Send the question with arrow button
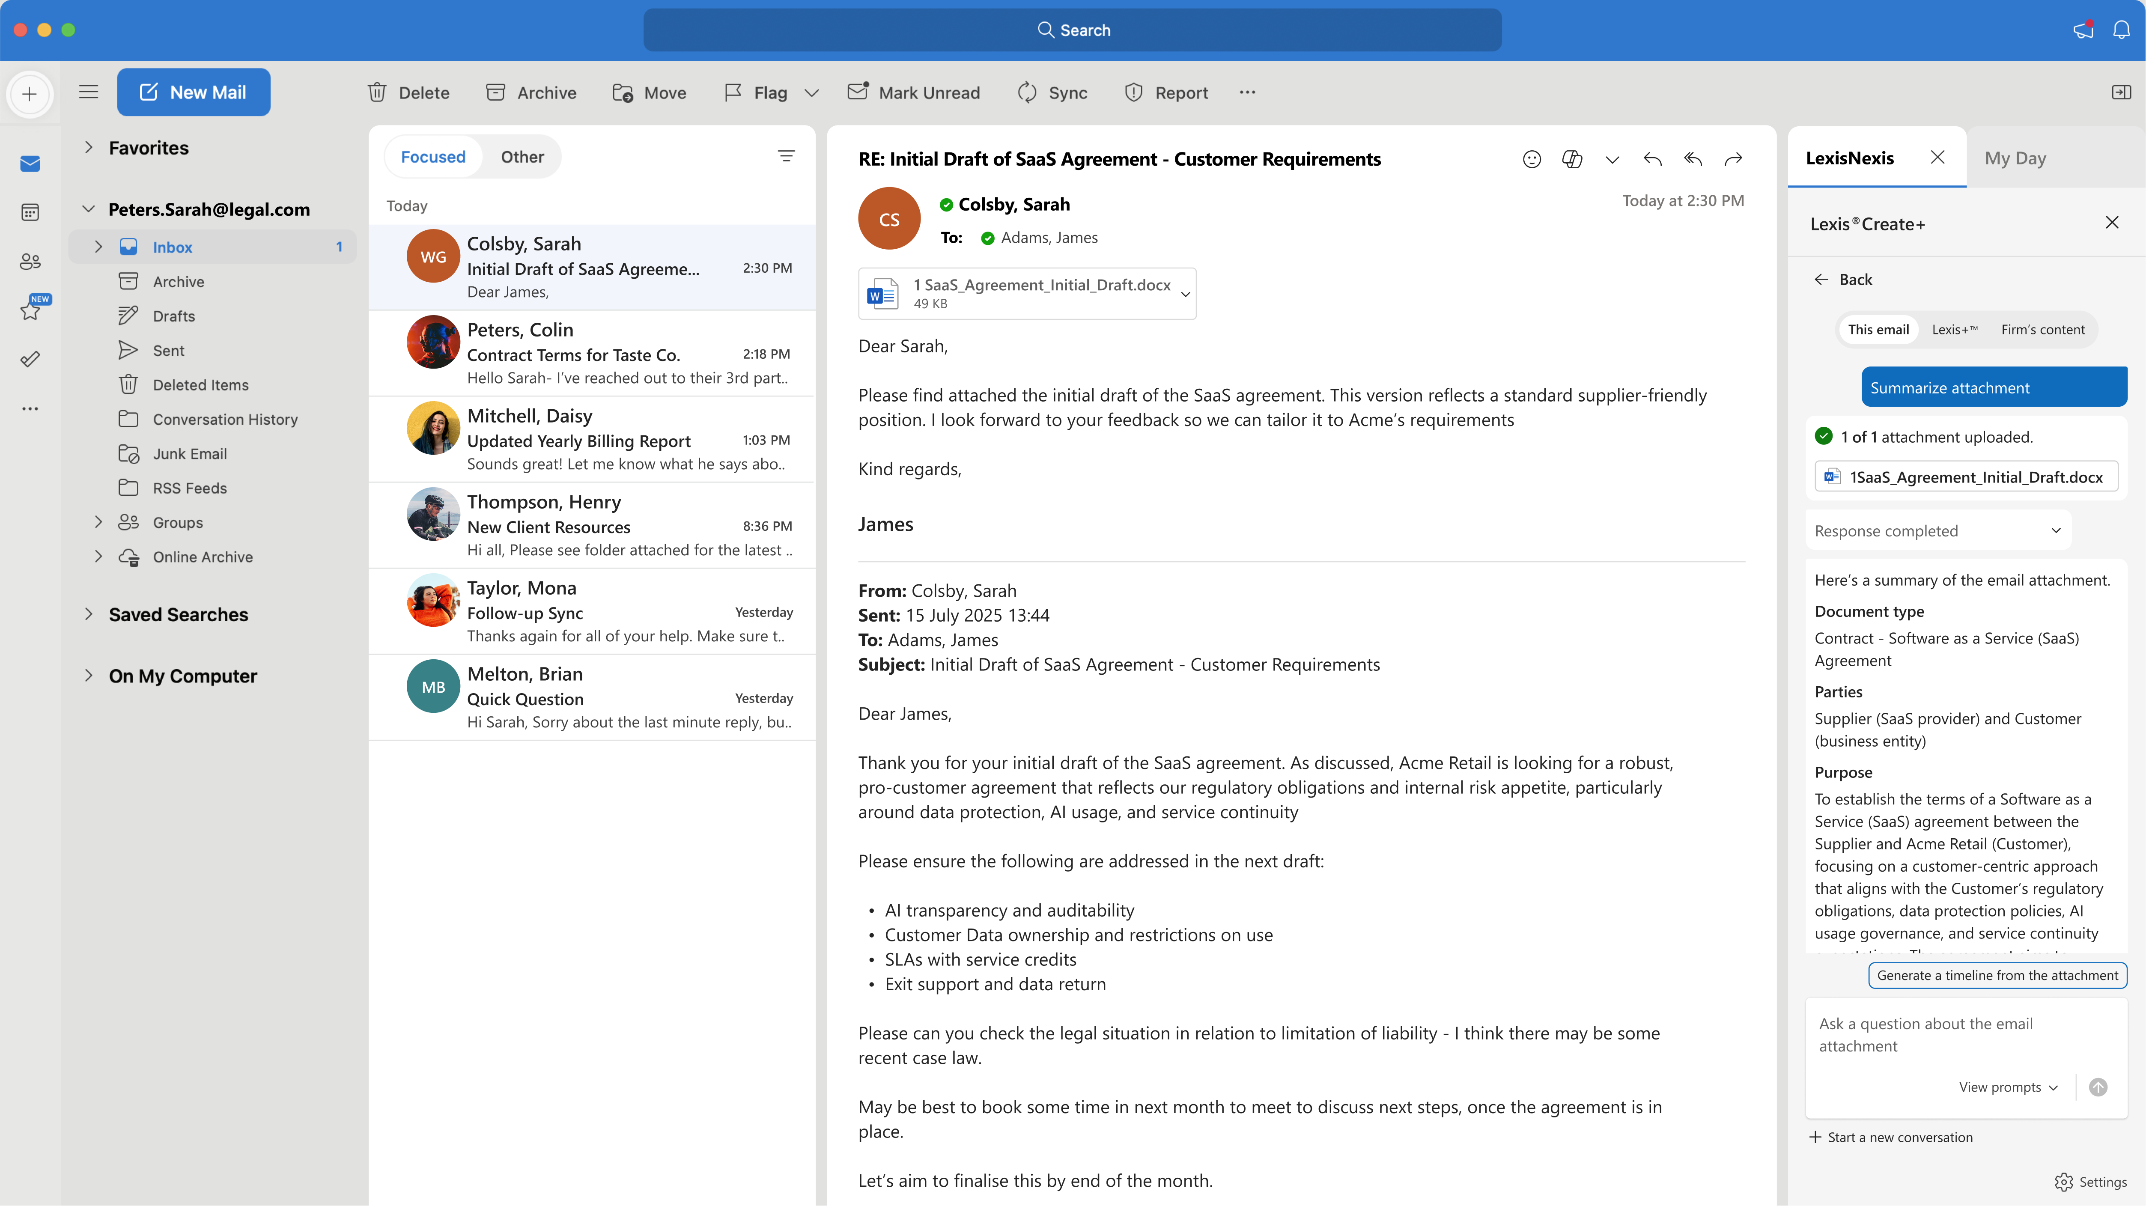2146x1206 pixels. [x=2098, y=1087]
